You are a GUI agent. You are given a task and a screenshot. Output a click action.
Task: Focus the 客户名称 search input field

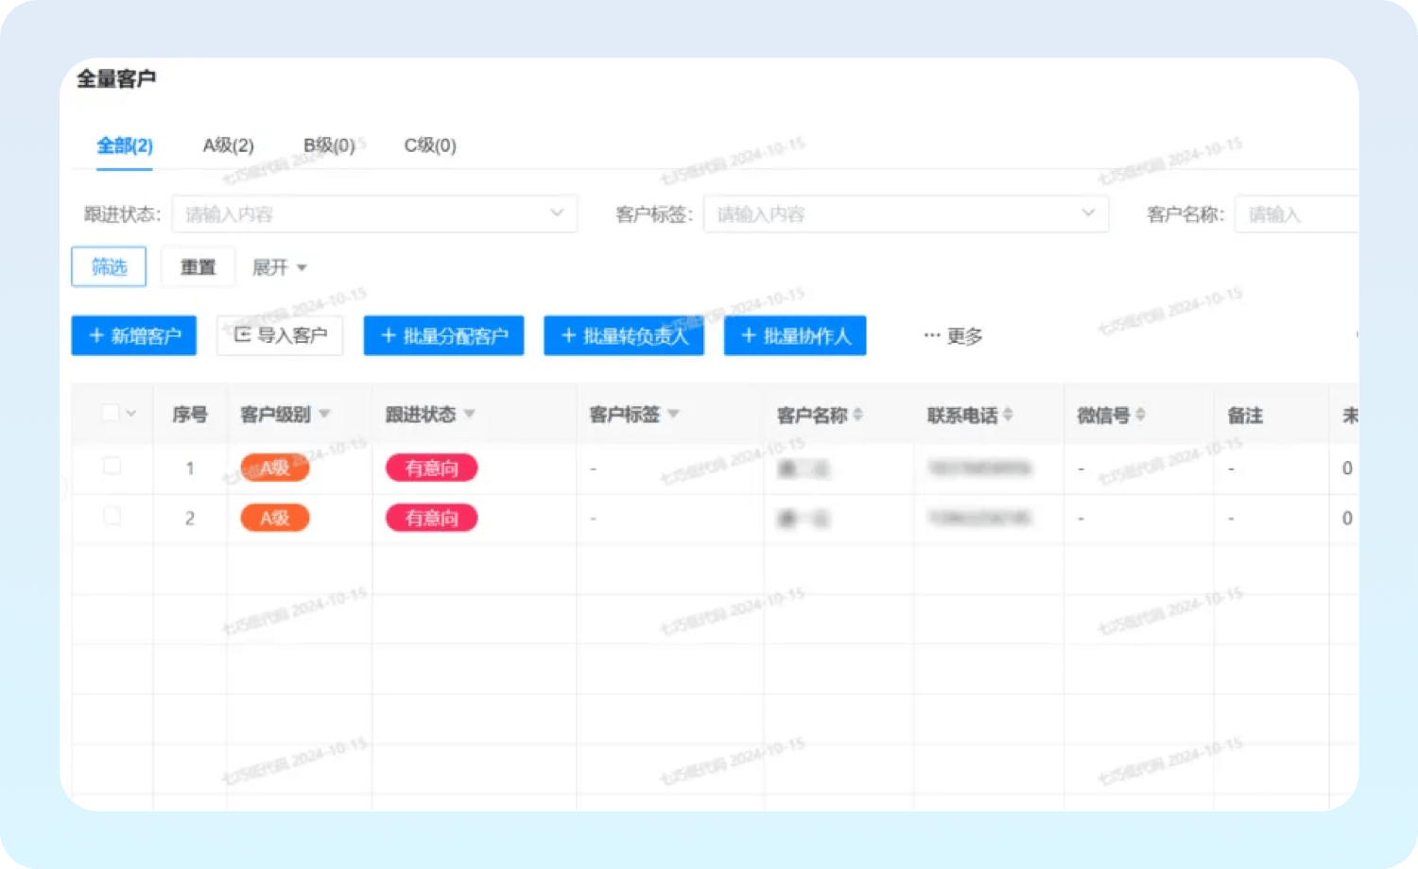click(1295, 214)
